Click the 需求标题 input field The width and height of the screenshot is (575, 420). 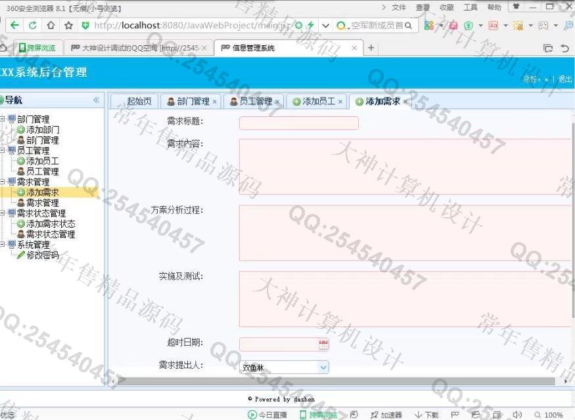(299, 123)
